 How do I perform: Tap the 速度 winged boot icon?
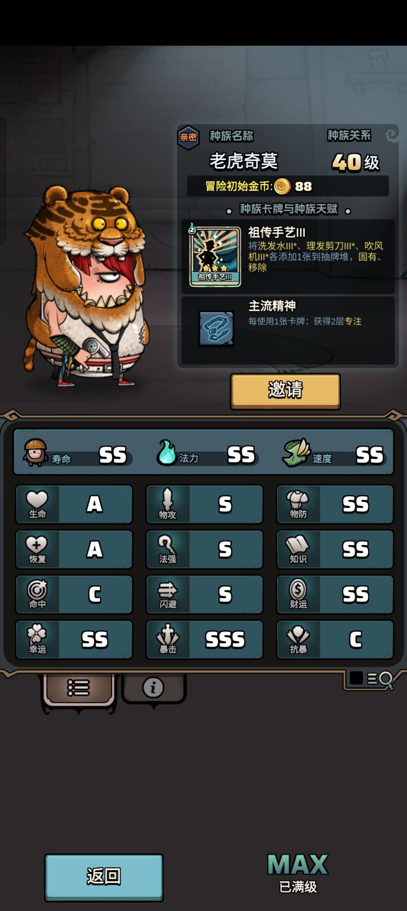(296, 452)
